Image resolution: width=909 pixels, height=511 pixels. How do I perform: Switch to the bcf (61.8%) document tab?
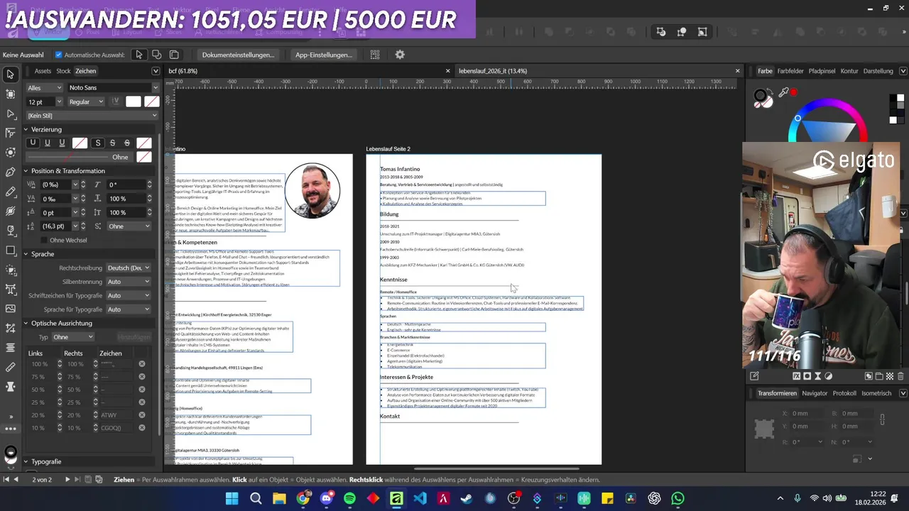coord(183,71)
